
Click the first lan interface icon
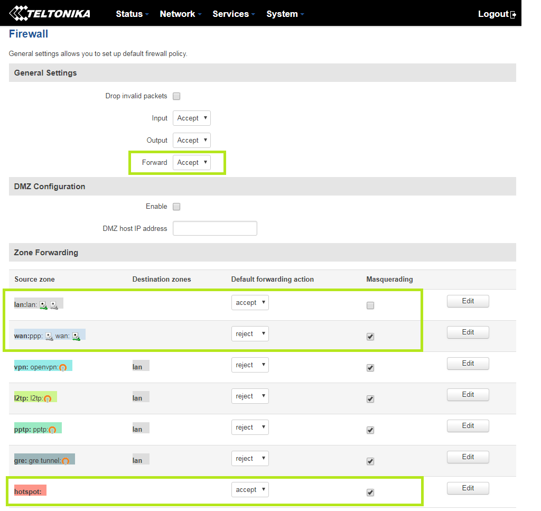[x=43, y=305]
